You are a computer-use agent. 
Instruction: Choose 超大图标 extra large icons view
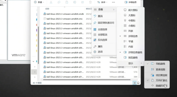[x=131, y=10]
